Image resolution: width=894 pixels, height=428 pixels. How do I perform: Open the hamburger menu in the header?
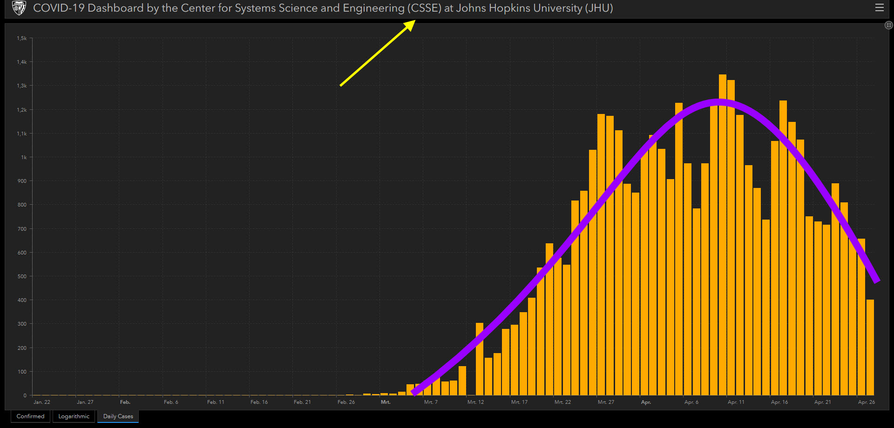tap(879, 8)
